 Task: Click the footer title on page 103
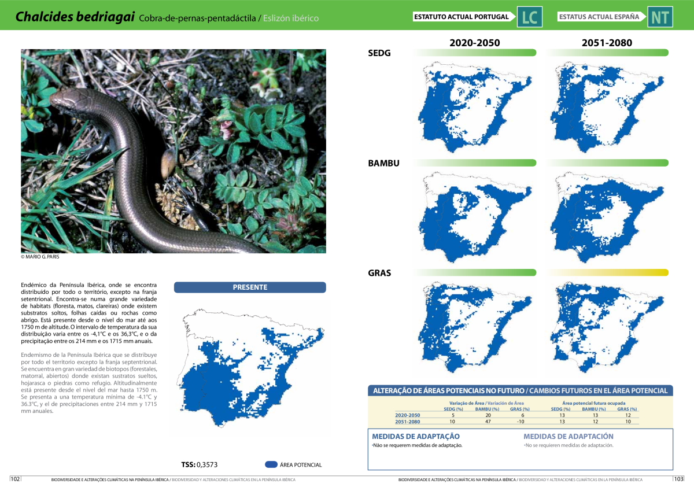pos(520,479)
